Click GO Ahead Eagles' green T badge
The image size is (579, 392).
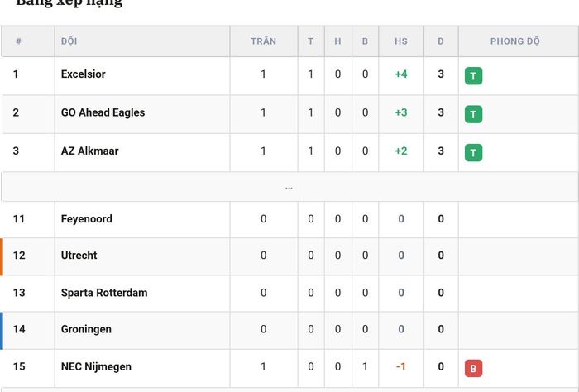473,114
